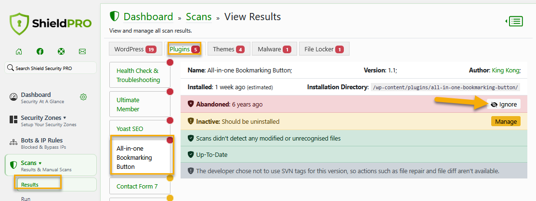Select Health Check & Troubleshooting plugin
Screen dimensions: 536x201
point(140,75)
